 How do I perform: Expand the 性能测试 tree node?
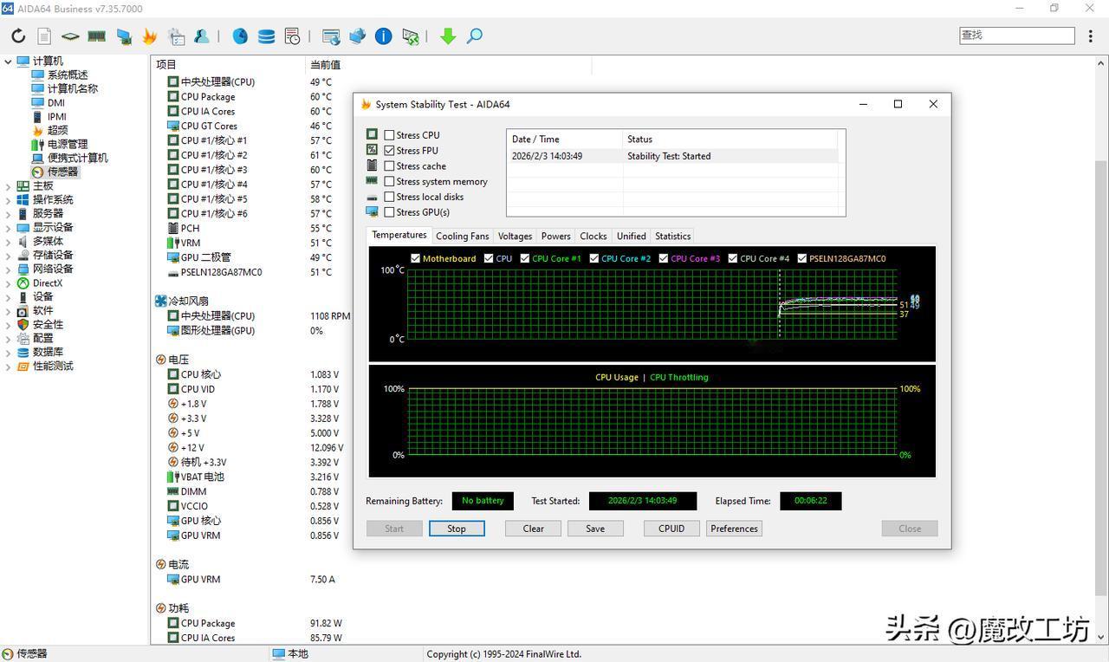[x=8, y=366]
